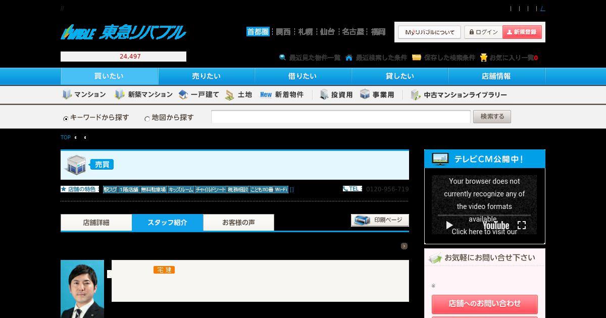
Task: Click the staff member photo
Action: (x=82, y=289)
